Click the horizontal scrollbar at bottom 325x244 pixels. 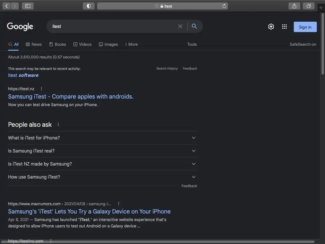[157, 242]
